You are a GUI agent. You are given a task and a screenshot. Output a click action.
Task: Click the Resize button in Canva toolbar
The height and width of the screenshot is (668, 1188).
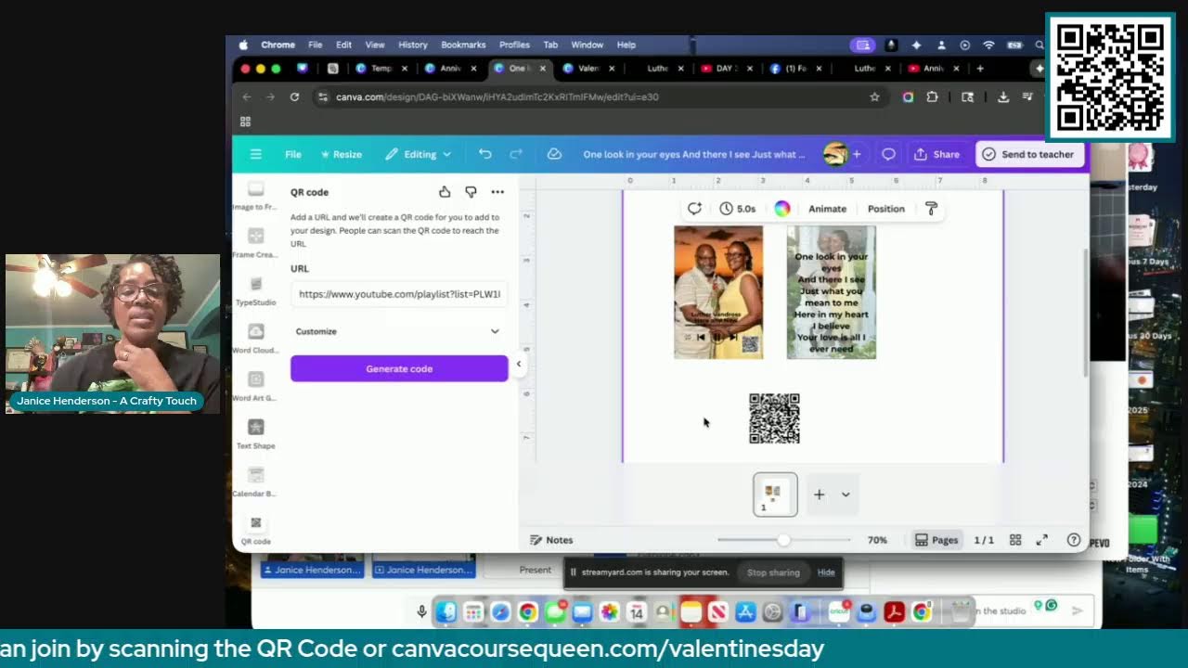[341, 154]
